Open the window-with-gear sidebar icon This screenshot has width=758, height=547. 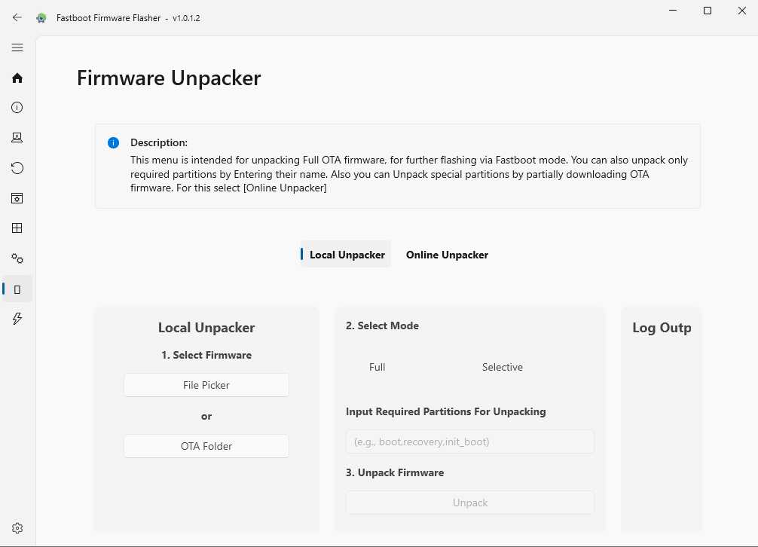click(17, 198)
